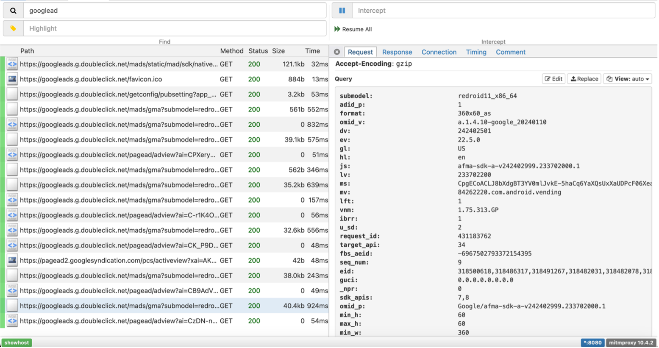Click the pause intercept icon

[342, 11]
